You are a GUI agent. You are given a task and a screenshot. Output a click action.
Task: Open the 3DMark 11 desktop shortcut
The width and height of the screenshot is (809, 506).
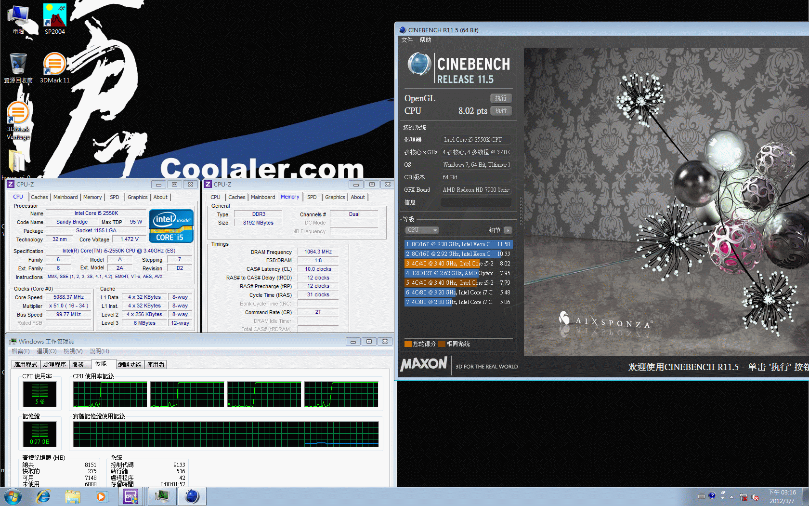54,67
